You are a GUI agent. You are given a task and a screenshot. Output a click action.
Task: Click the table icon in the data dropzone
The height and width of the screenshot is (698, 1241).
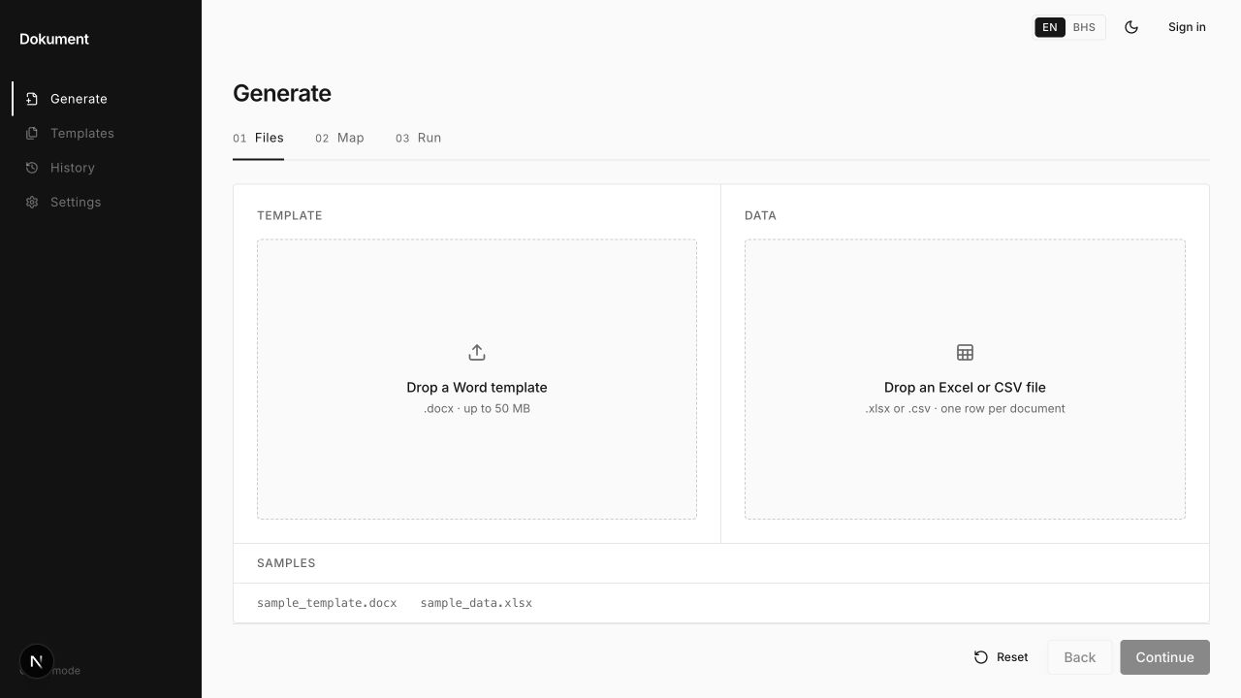click(x=965, y=352)
